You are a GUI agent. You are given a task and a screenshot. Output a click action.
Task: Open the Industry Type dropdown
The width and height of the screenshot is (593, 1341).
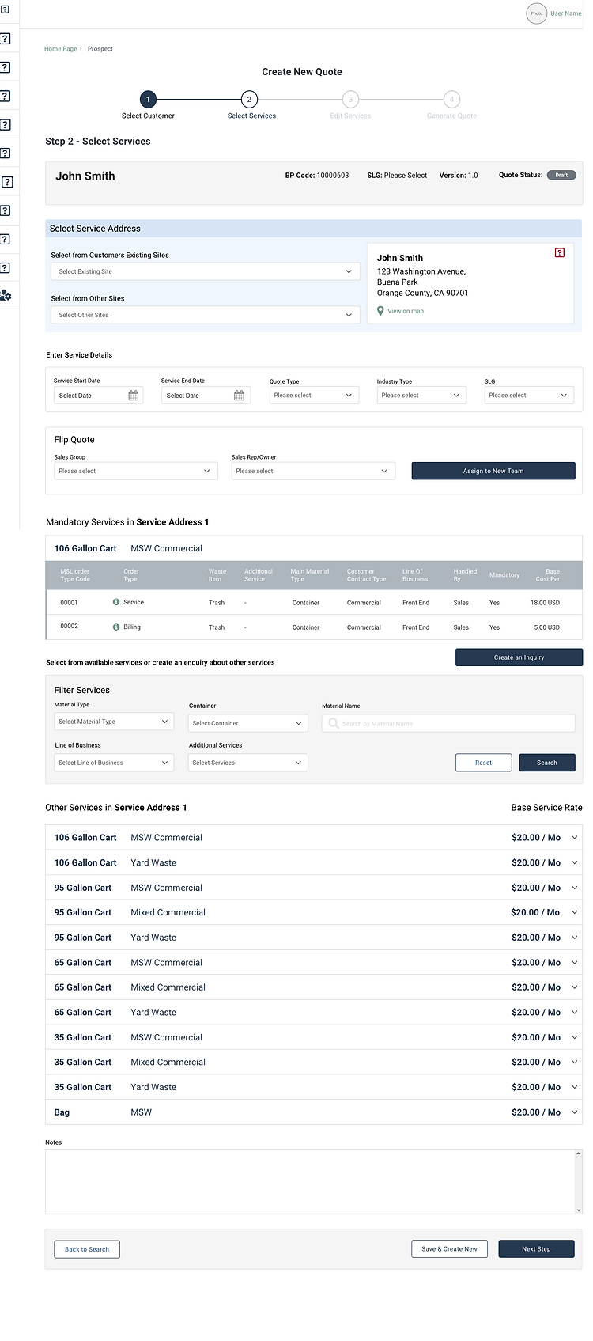[421, 395]
